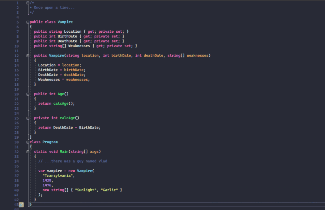Image resolution: width=325 pixels, height=210 pixels.
Task: Click DeathDate in the line 9 property declaration
Action: (67, 41)
